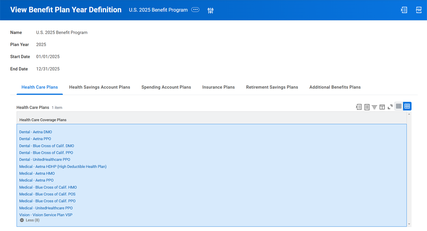
Task: Click the table's scroll up arrow
Action: point(409,114)
